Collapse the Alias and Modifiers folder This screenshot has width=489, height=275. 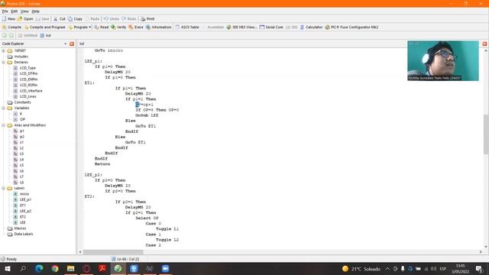(x=3, y=125)
